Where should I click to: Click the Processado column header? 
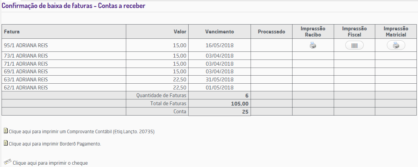[x=271, y=31]
